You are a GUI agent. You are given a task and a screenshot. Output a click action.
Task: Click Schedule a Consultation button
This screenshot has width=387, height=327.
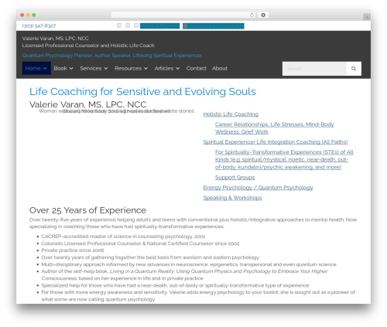[x=214, y=26]
